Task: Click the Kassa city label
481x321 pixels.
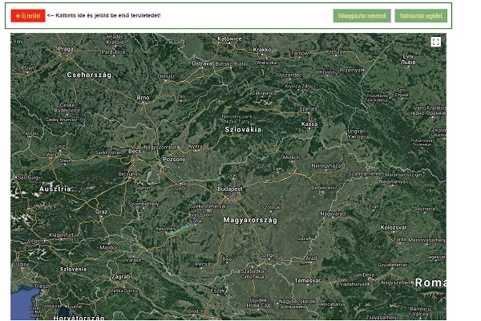Action: tap(309, 124)
